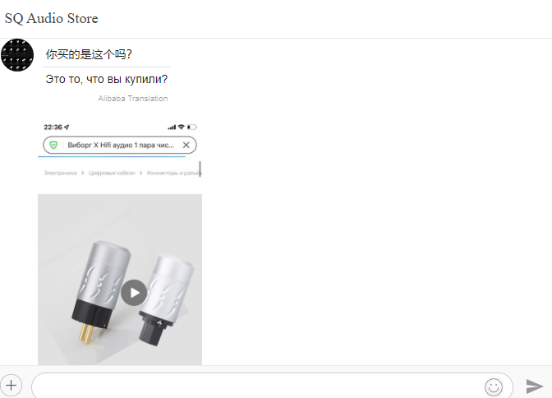The image size is (552, 398).
Task: Close the Виборг X Hifi address bar
Action: coord(186,145)
